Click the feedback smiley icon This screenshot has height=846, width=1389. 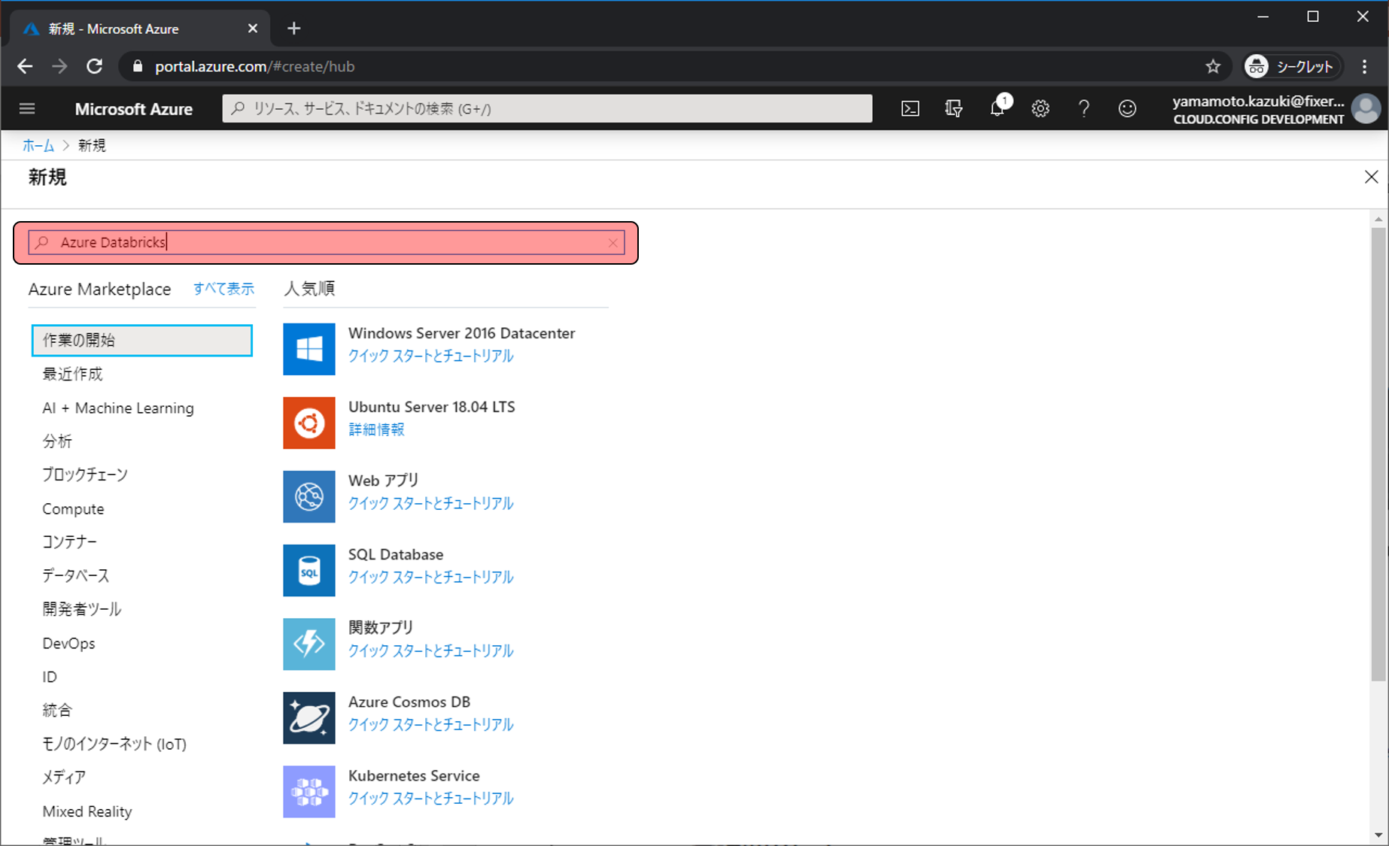1126,109
